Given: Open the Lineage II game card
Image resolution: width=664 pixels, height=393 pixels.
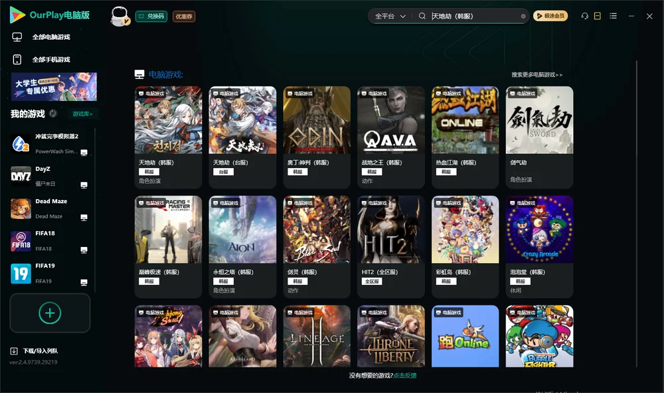Looking at the screenshot, I should click(x=317, y=337).
